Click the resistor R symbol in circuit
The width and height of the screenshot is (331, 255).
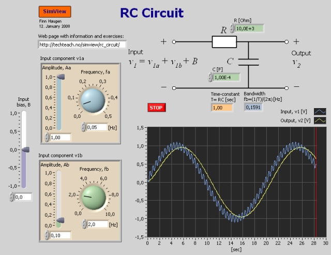(x=224, y=42)
